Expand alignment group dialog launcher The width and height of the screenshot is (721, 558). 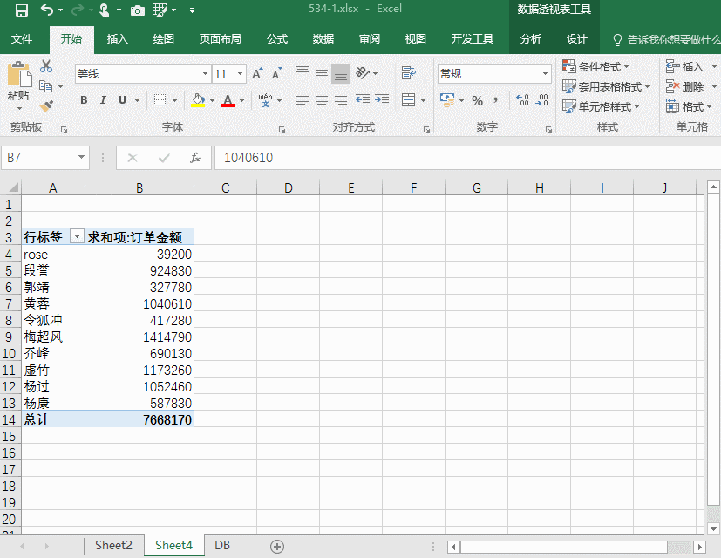click(x=426, y=130)
